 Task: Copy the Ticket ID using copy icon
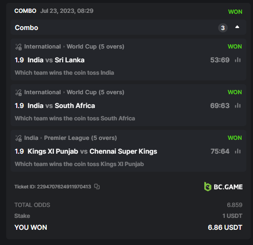click(97, 186)
